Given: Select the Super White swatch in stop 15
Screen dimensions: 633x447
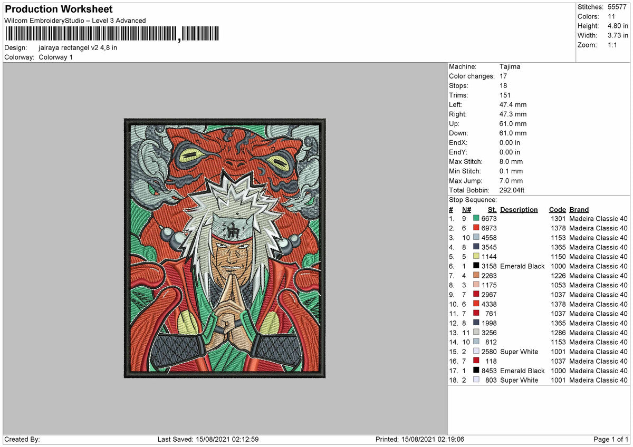Looking at the screenshot, I should coord(476,352).
